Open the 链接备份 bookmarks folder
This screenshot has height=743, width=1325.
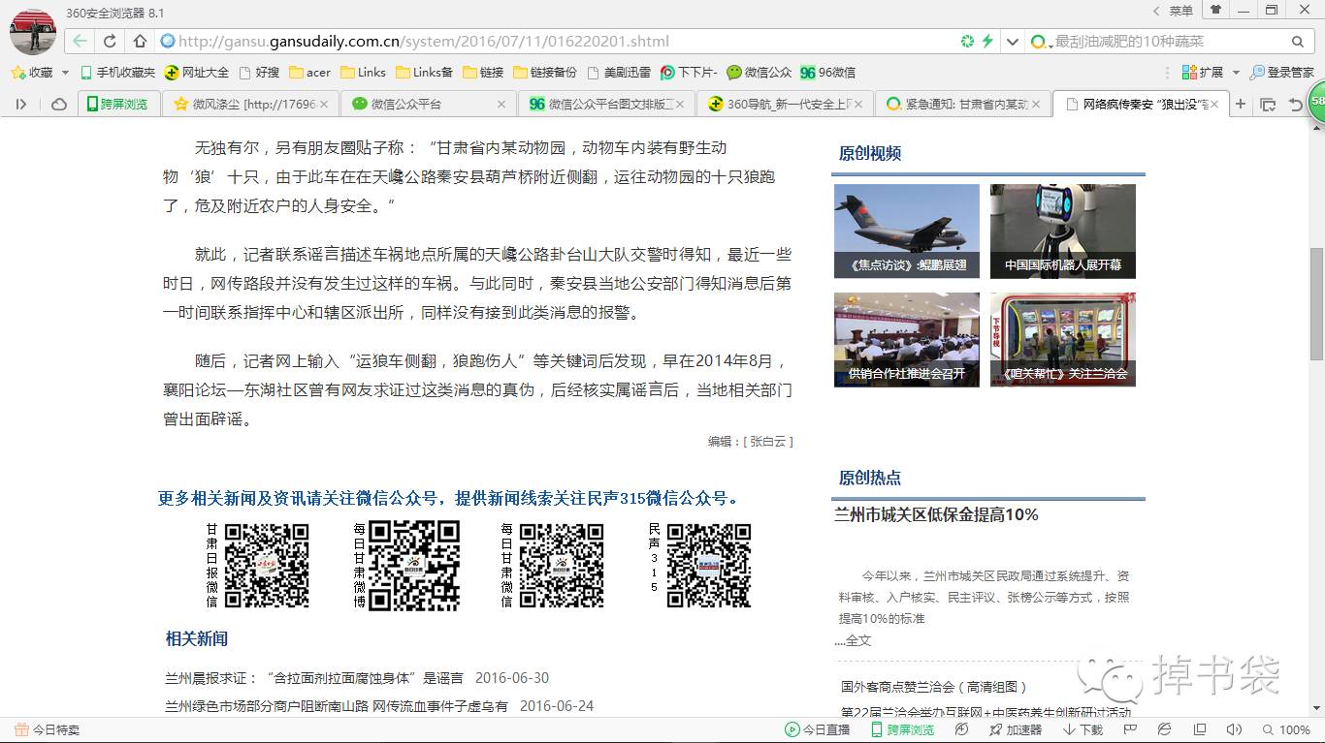click(545, 73)
